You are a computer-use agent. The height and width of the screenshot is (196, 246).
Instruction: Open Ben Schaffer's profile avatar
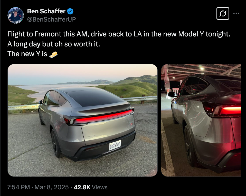click(x=16, y=15)
